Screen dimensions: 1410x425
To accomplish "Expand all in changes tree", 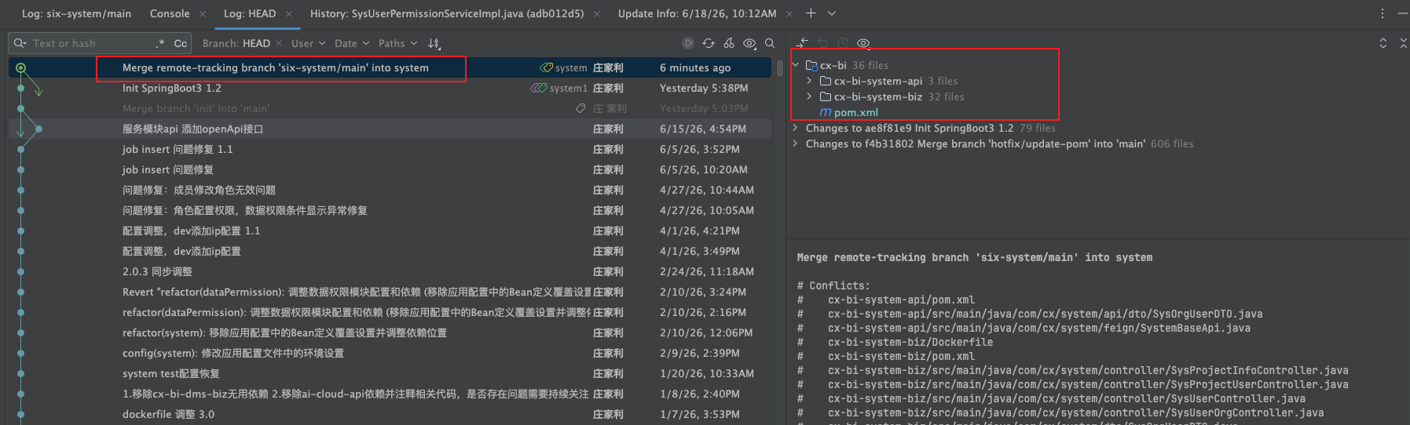I will pos(1383,43).
